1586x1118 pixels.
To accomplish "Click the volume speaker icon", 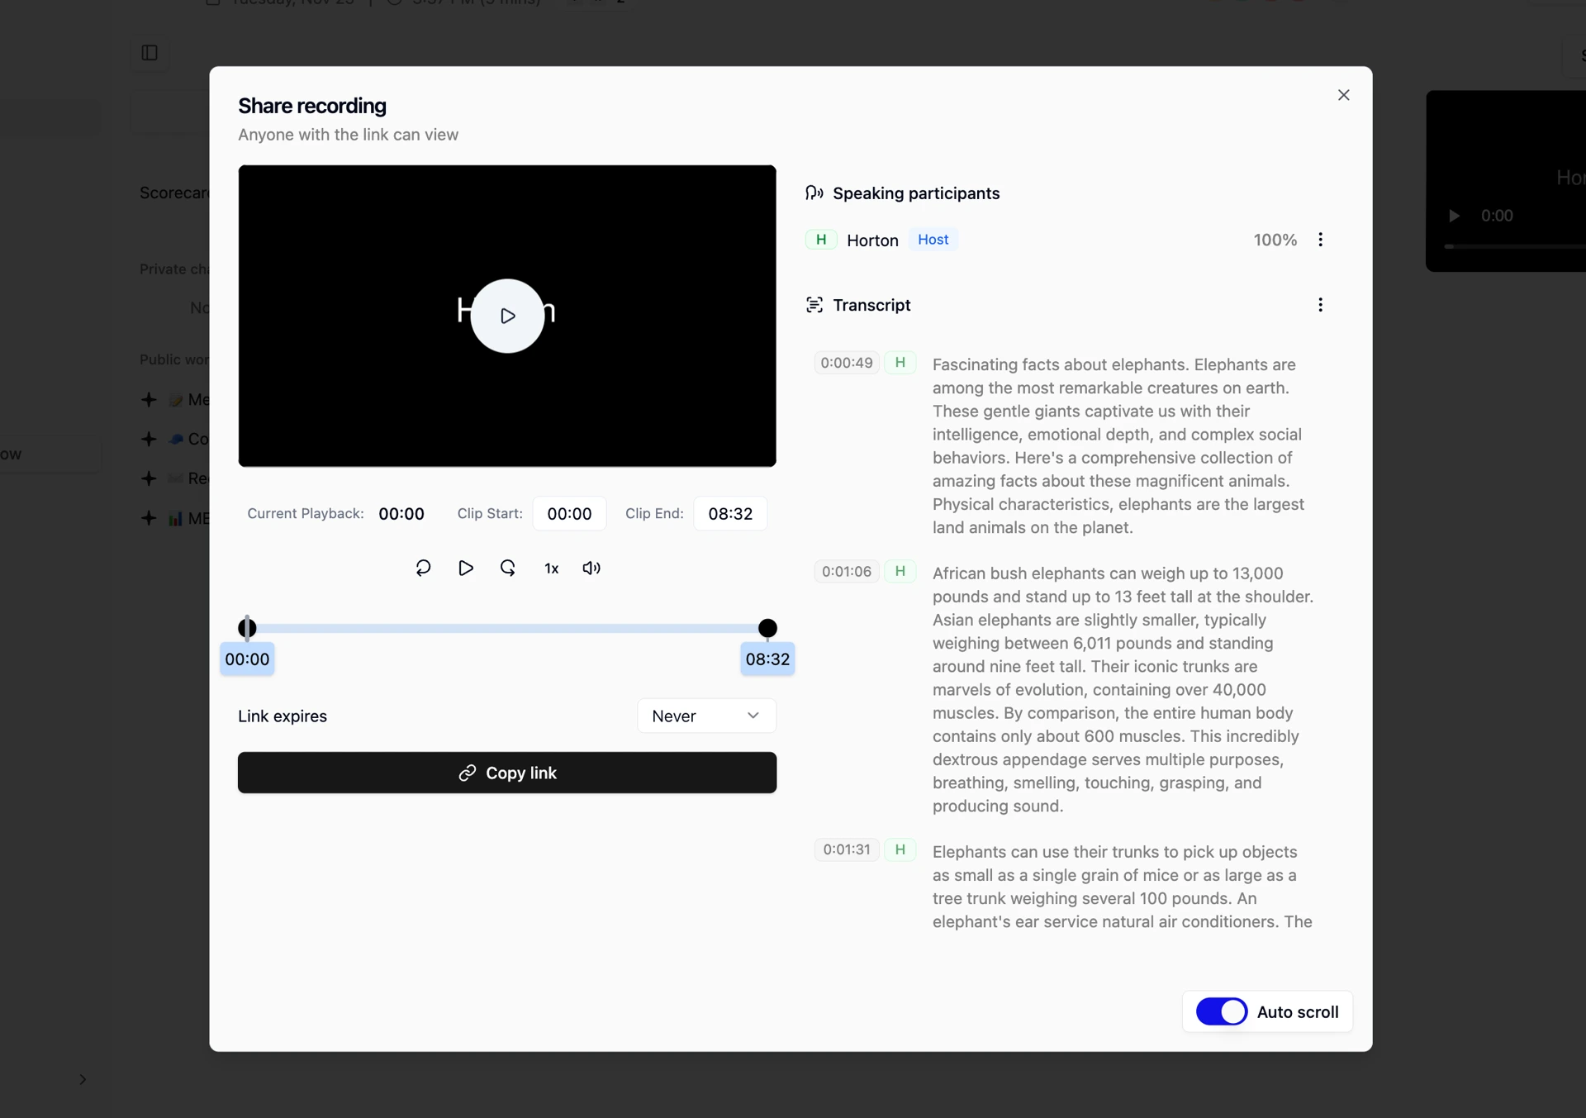I will [x=591, y=568].
